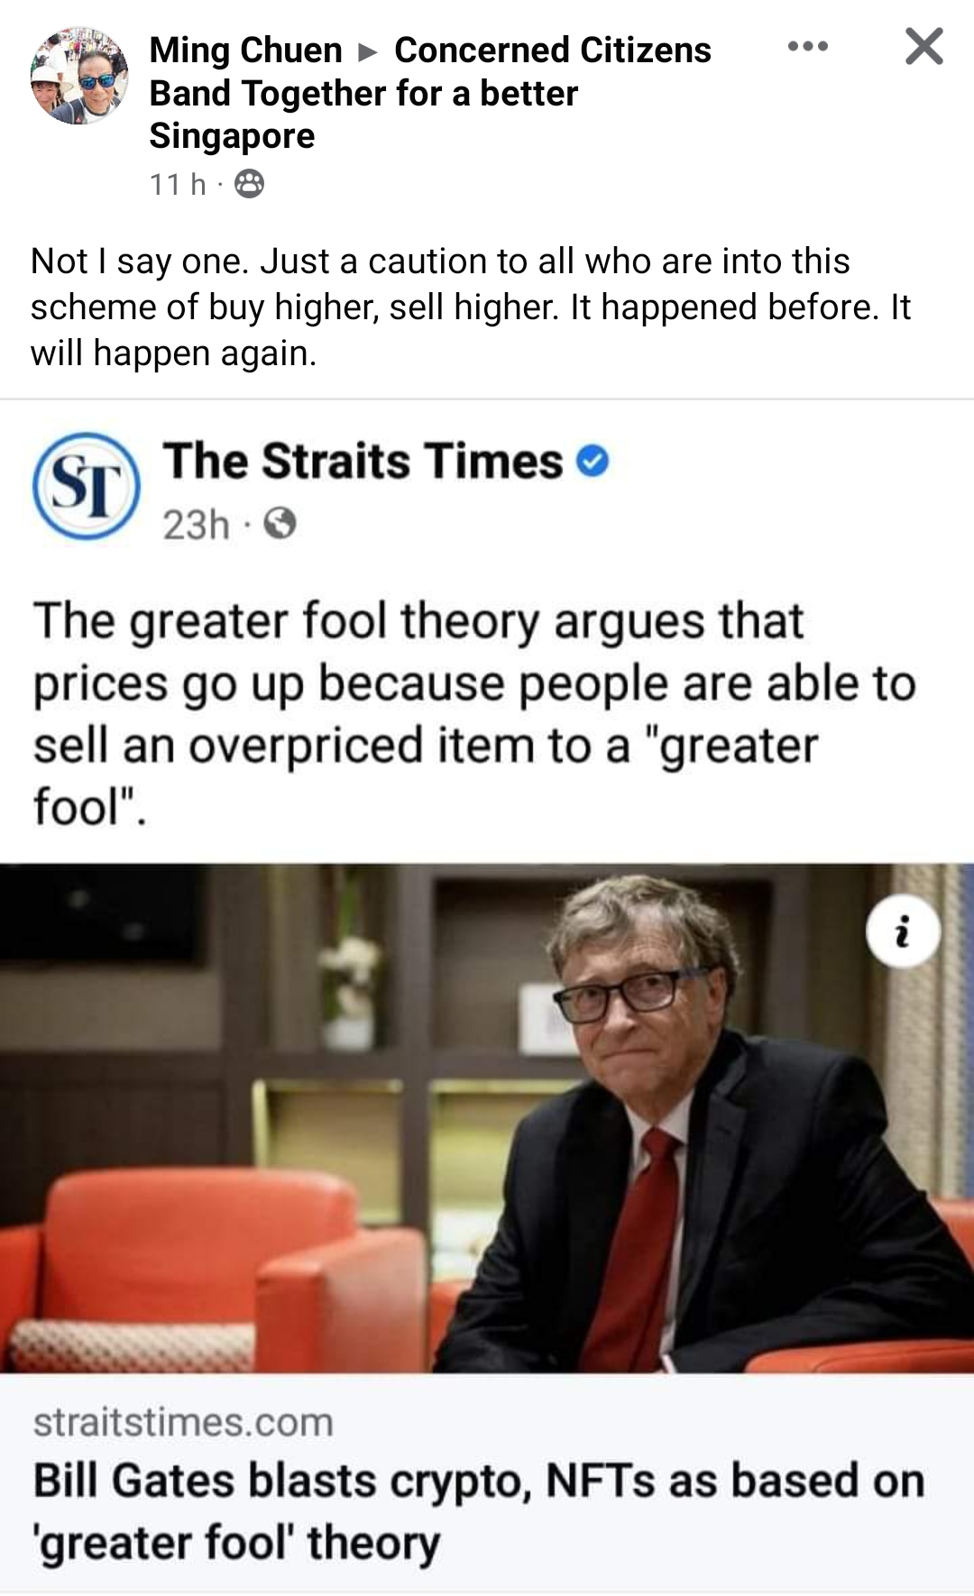Open Ming Chuen's profile picture
This screenshot has width=974, height=1596.
(x=79, y=76)
